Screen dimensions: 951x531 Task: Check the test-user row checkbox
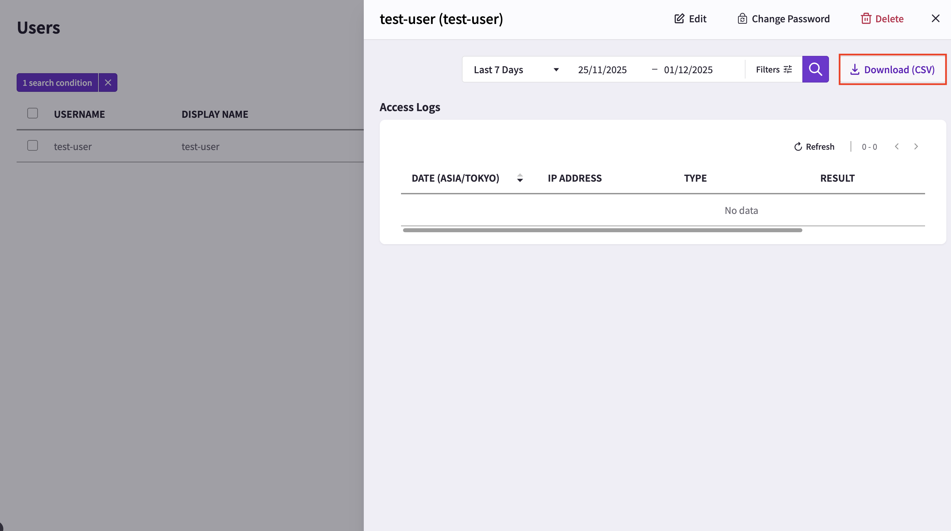pyautogui.click(x=33, y=145)
